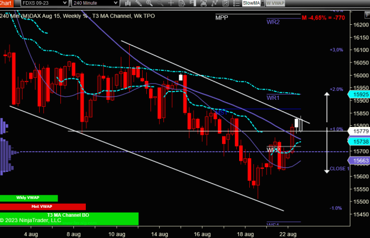Click the 16000 price axis label
The width and height of the screenshot is (370, 238).
pyautogui.click(x=361, y=76)
